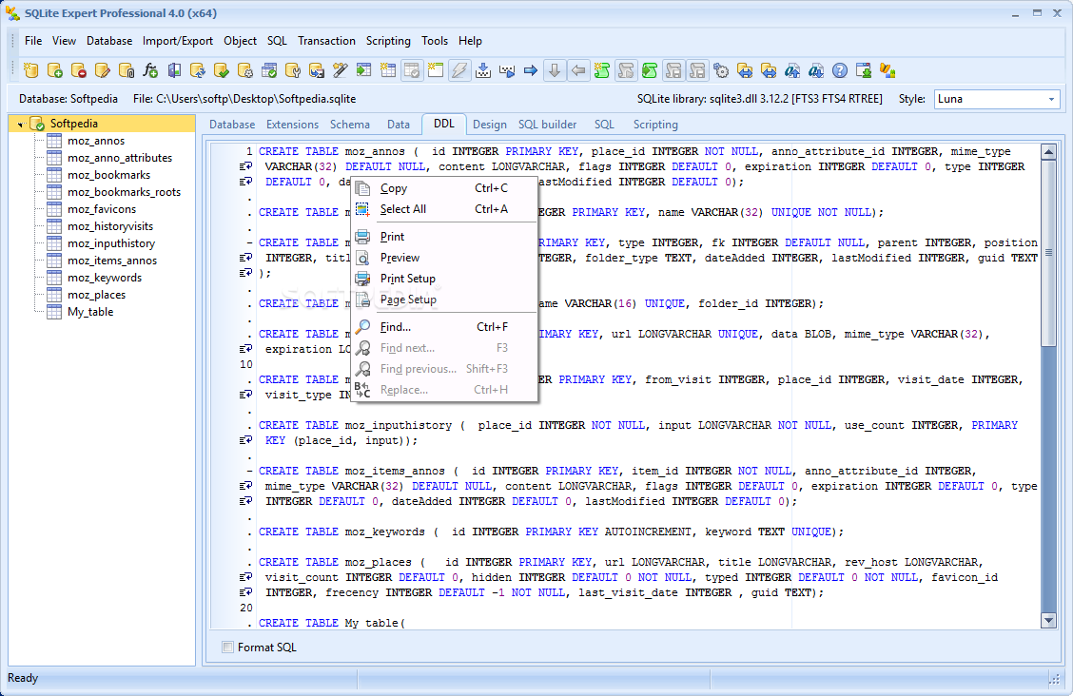Click the blue right arrow toolbar icon
The width and height of the screenshot is (1073, 696).
531,70
